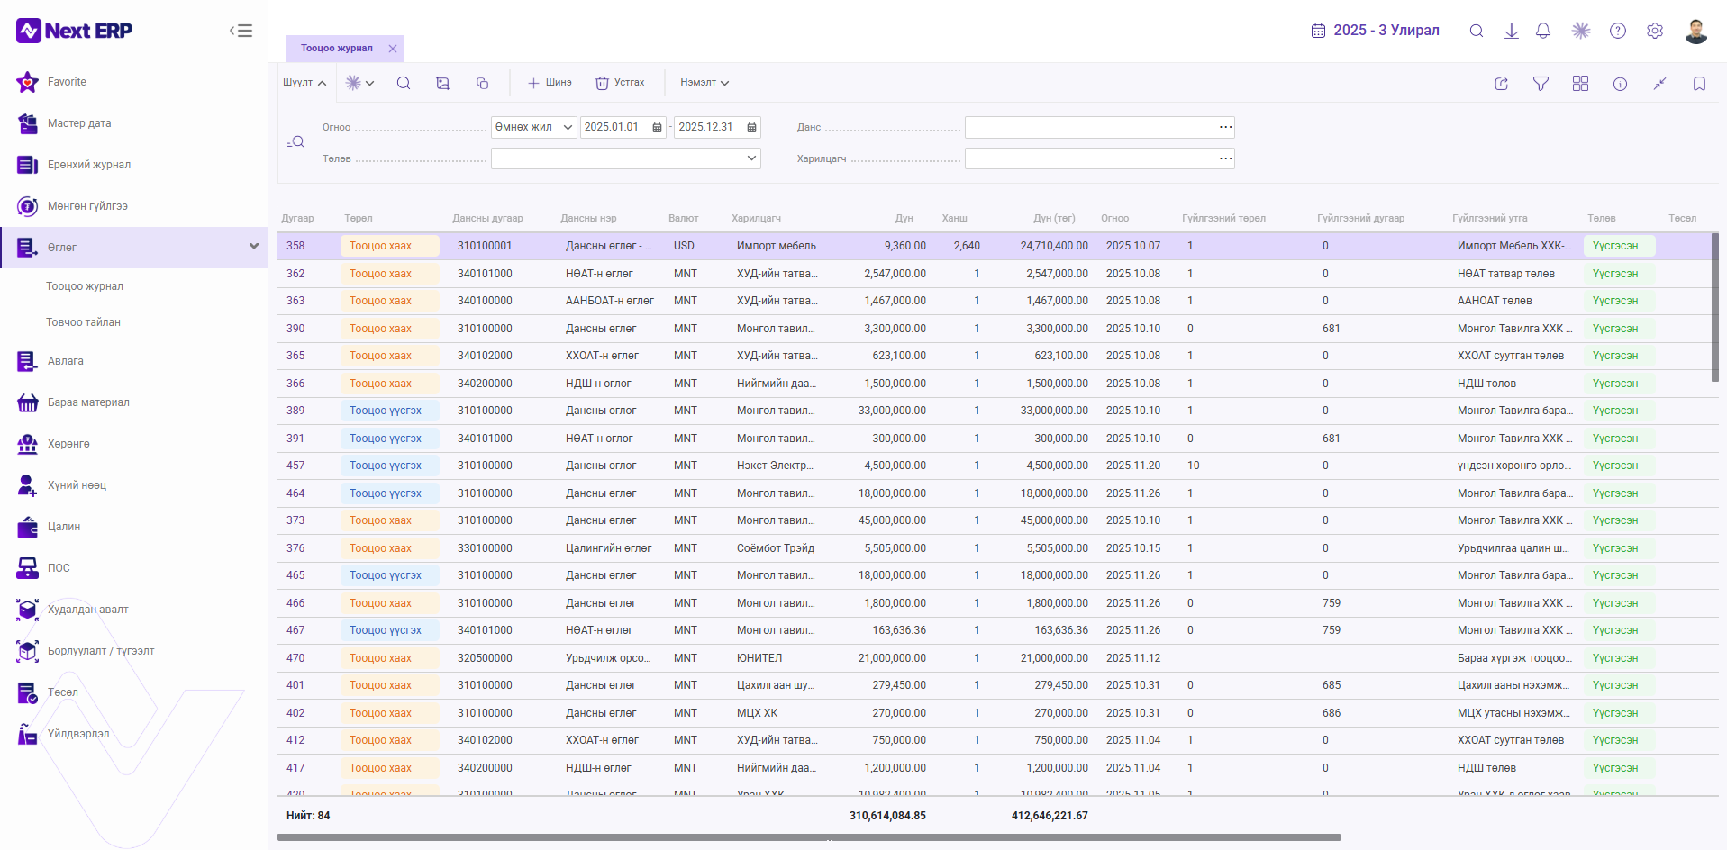Open the settings gear in the top bar
The image size is (1727, 850).
point(1655,31)
